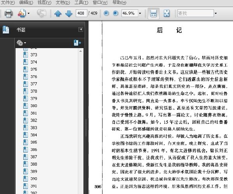Image resolution: width=233 pixels, height=194 pixels.
Task: Open the 视图(V) menu
Action: pos(44,3)
